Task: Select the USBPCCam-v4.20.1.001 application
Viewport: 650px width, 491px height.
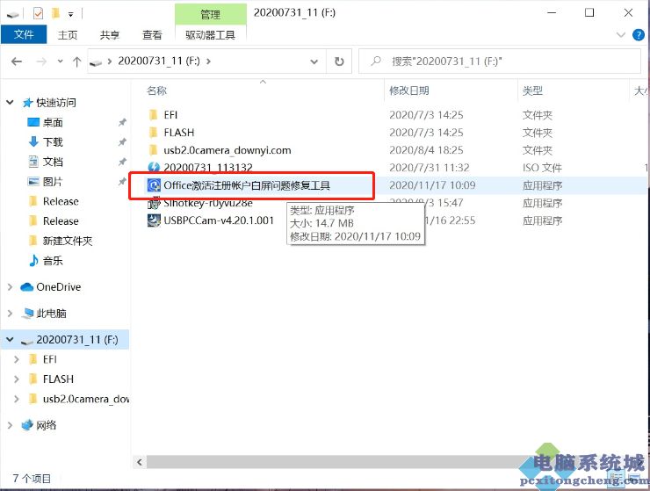Action: click(x=219, y=220)
